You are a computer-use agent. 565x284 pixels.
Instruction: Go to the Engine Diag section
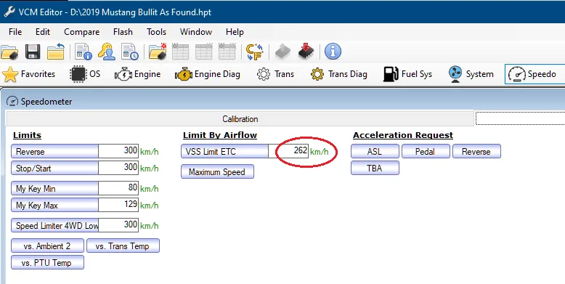208,74
